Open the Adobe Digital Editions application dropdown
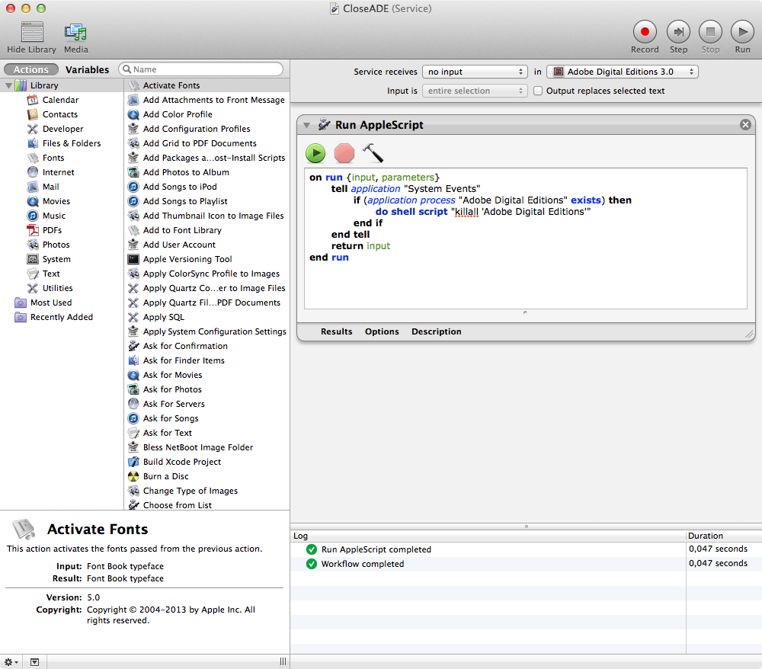The width and height of the screenshot is (762, 669). tap(622, 72)
